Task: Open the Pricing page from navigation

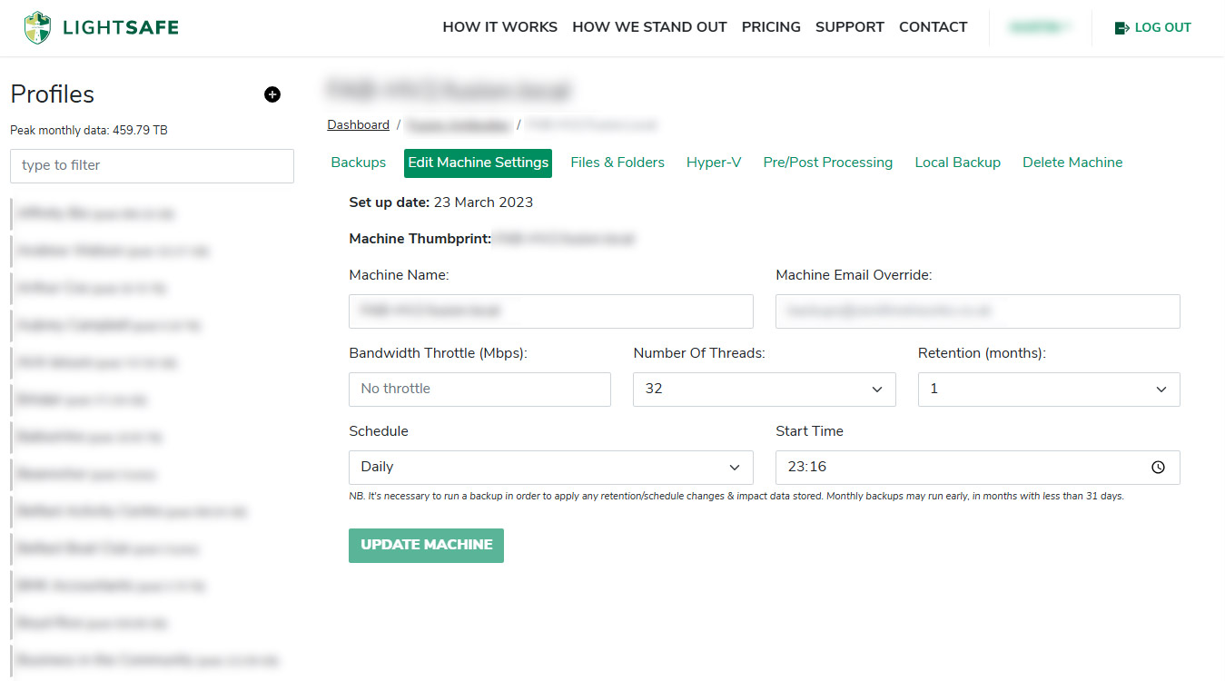Action: [771, 27]
